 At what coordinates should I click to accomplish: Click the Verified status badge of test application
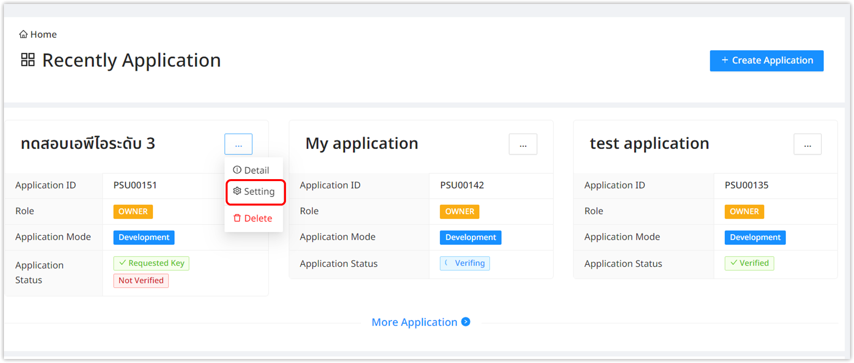point(749,263)
